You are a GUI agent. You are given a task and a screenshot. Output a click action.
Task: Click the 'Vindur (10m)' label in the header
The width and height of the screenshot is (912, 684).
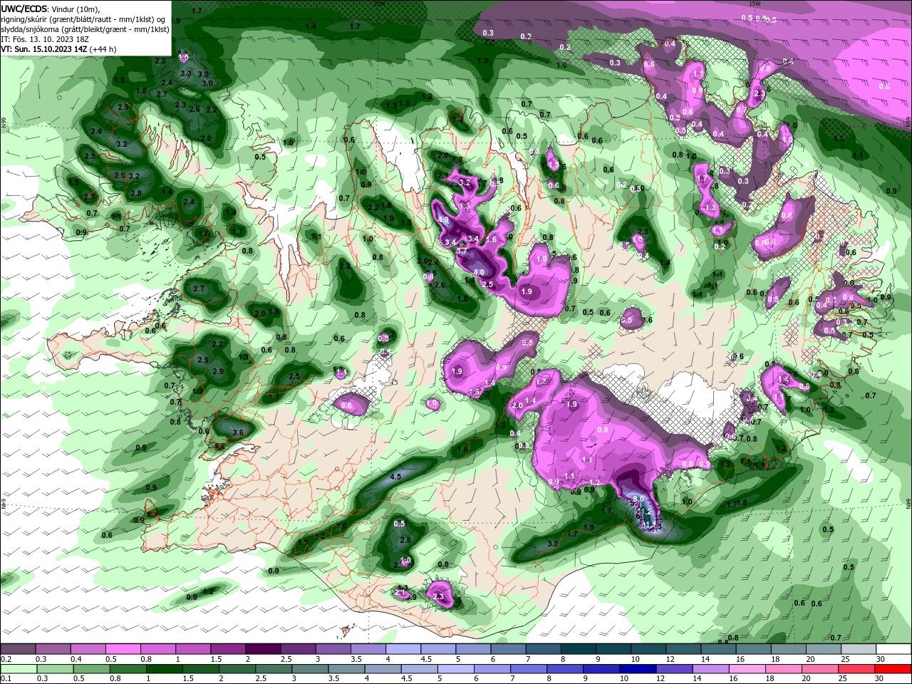coord(76,9)
